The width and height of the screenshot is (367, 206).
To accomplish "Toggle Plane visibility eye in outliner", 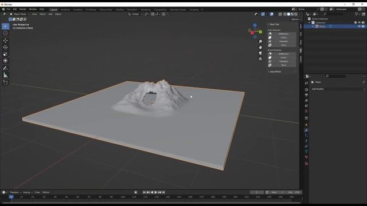I will pos(360,26).
